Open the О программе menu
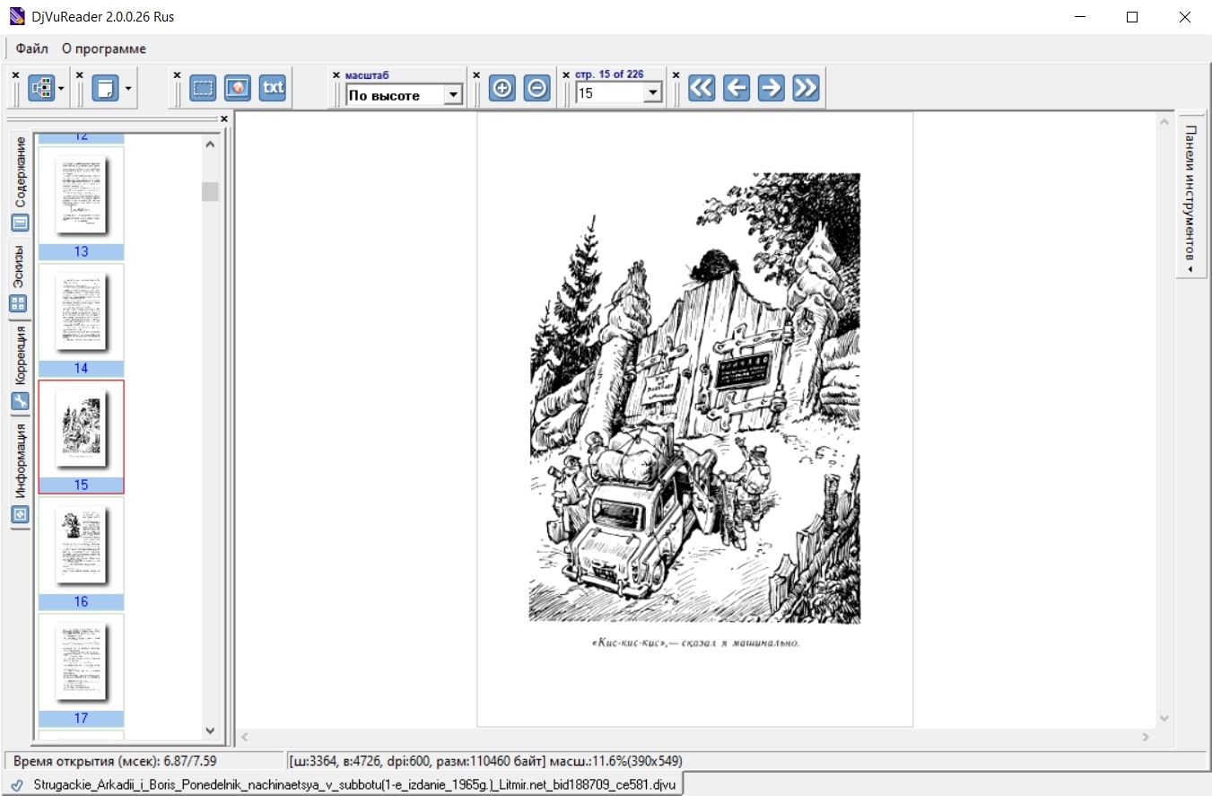Image resolution: width=1212 pixels, height=796 pixels. click(104, 48)
